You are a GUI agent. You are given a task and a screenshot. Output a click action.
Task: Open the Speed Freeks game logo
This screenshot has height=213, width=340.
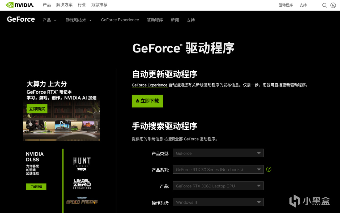[82, 201]
